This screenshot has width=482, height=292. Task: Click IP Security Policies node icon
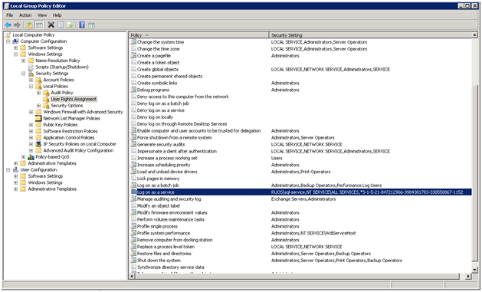tap(38, 144)
